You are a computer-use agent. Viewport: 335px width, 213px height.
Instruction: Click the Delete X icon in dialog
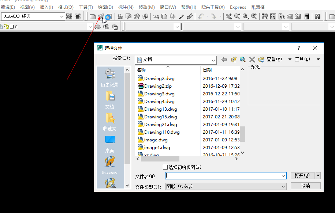[x=252, y=60]
